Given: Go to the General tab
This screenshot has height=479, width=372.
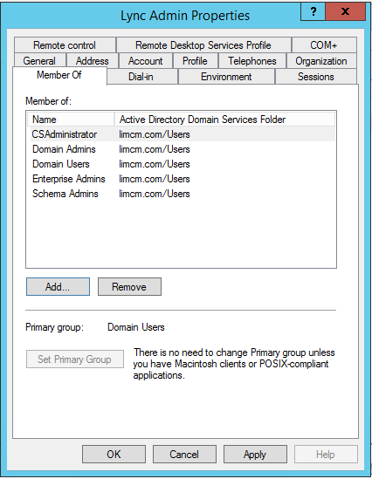Looking at the screenshot, I should point(39,60).
